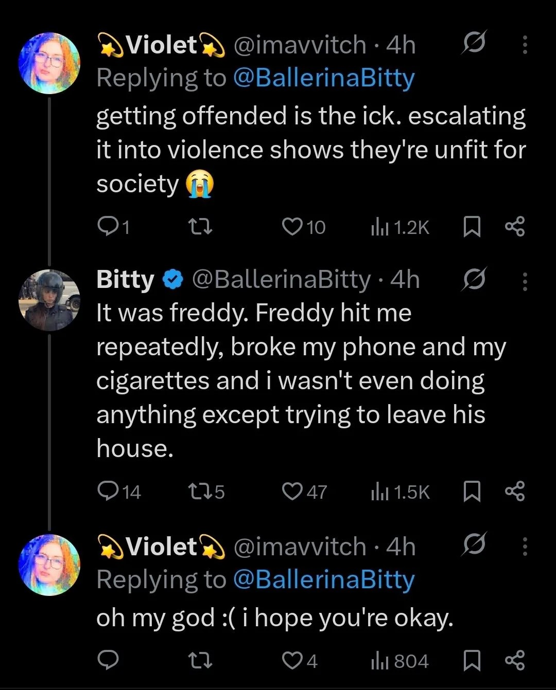Share Violet's "getting offended" tweet
Image resolution: width=556 pixels, height=690 pixels.
515,226
